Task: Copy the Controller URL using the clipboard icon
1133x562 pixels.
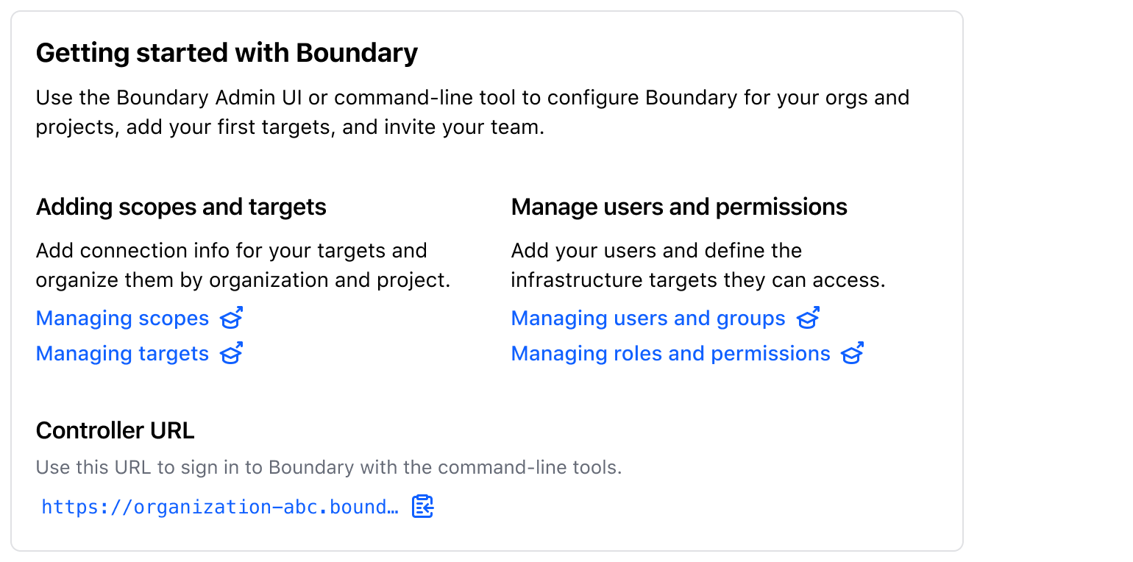Action: pos(422,506)
